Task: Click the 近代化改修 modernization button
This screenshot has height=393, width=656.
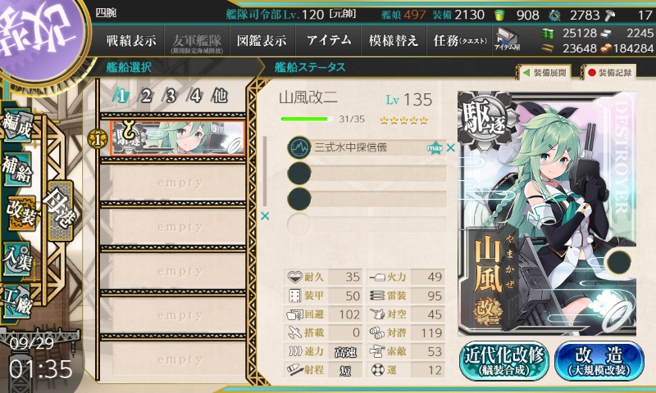Action: coord(503,361)
